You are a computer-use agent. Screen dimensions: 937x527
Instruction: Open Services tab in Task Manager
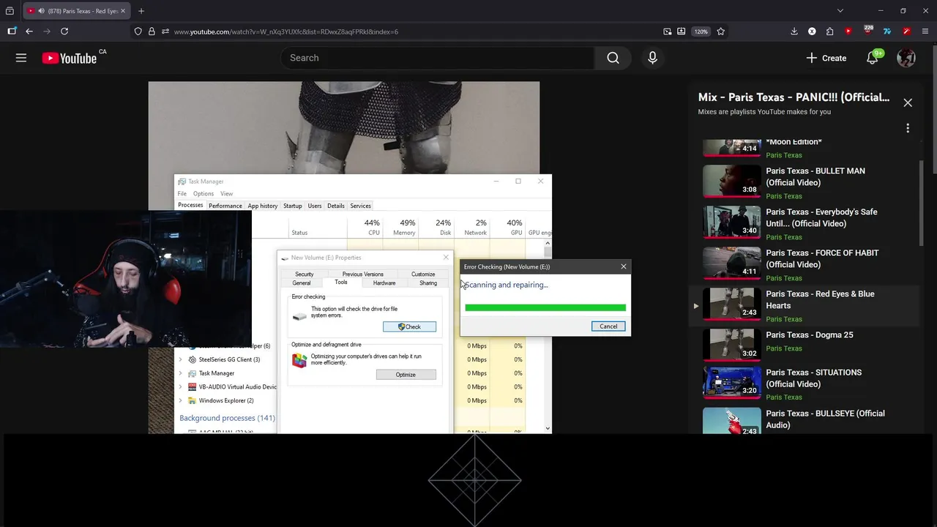click(x=360, y=206)
